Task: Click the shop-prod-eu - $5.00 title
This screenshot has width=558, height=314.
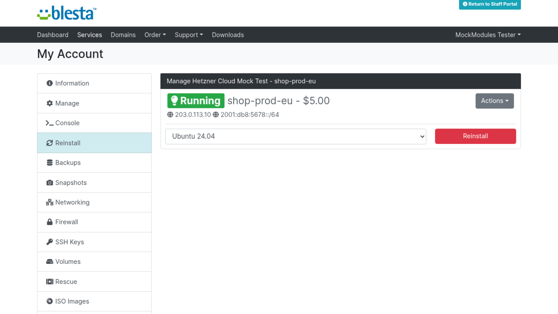Action: (278, 101)
